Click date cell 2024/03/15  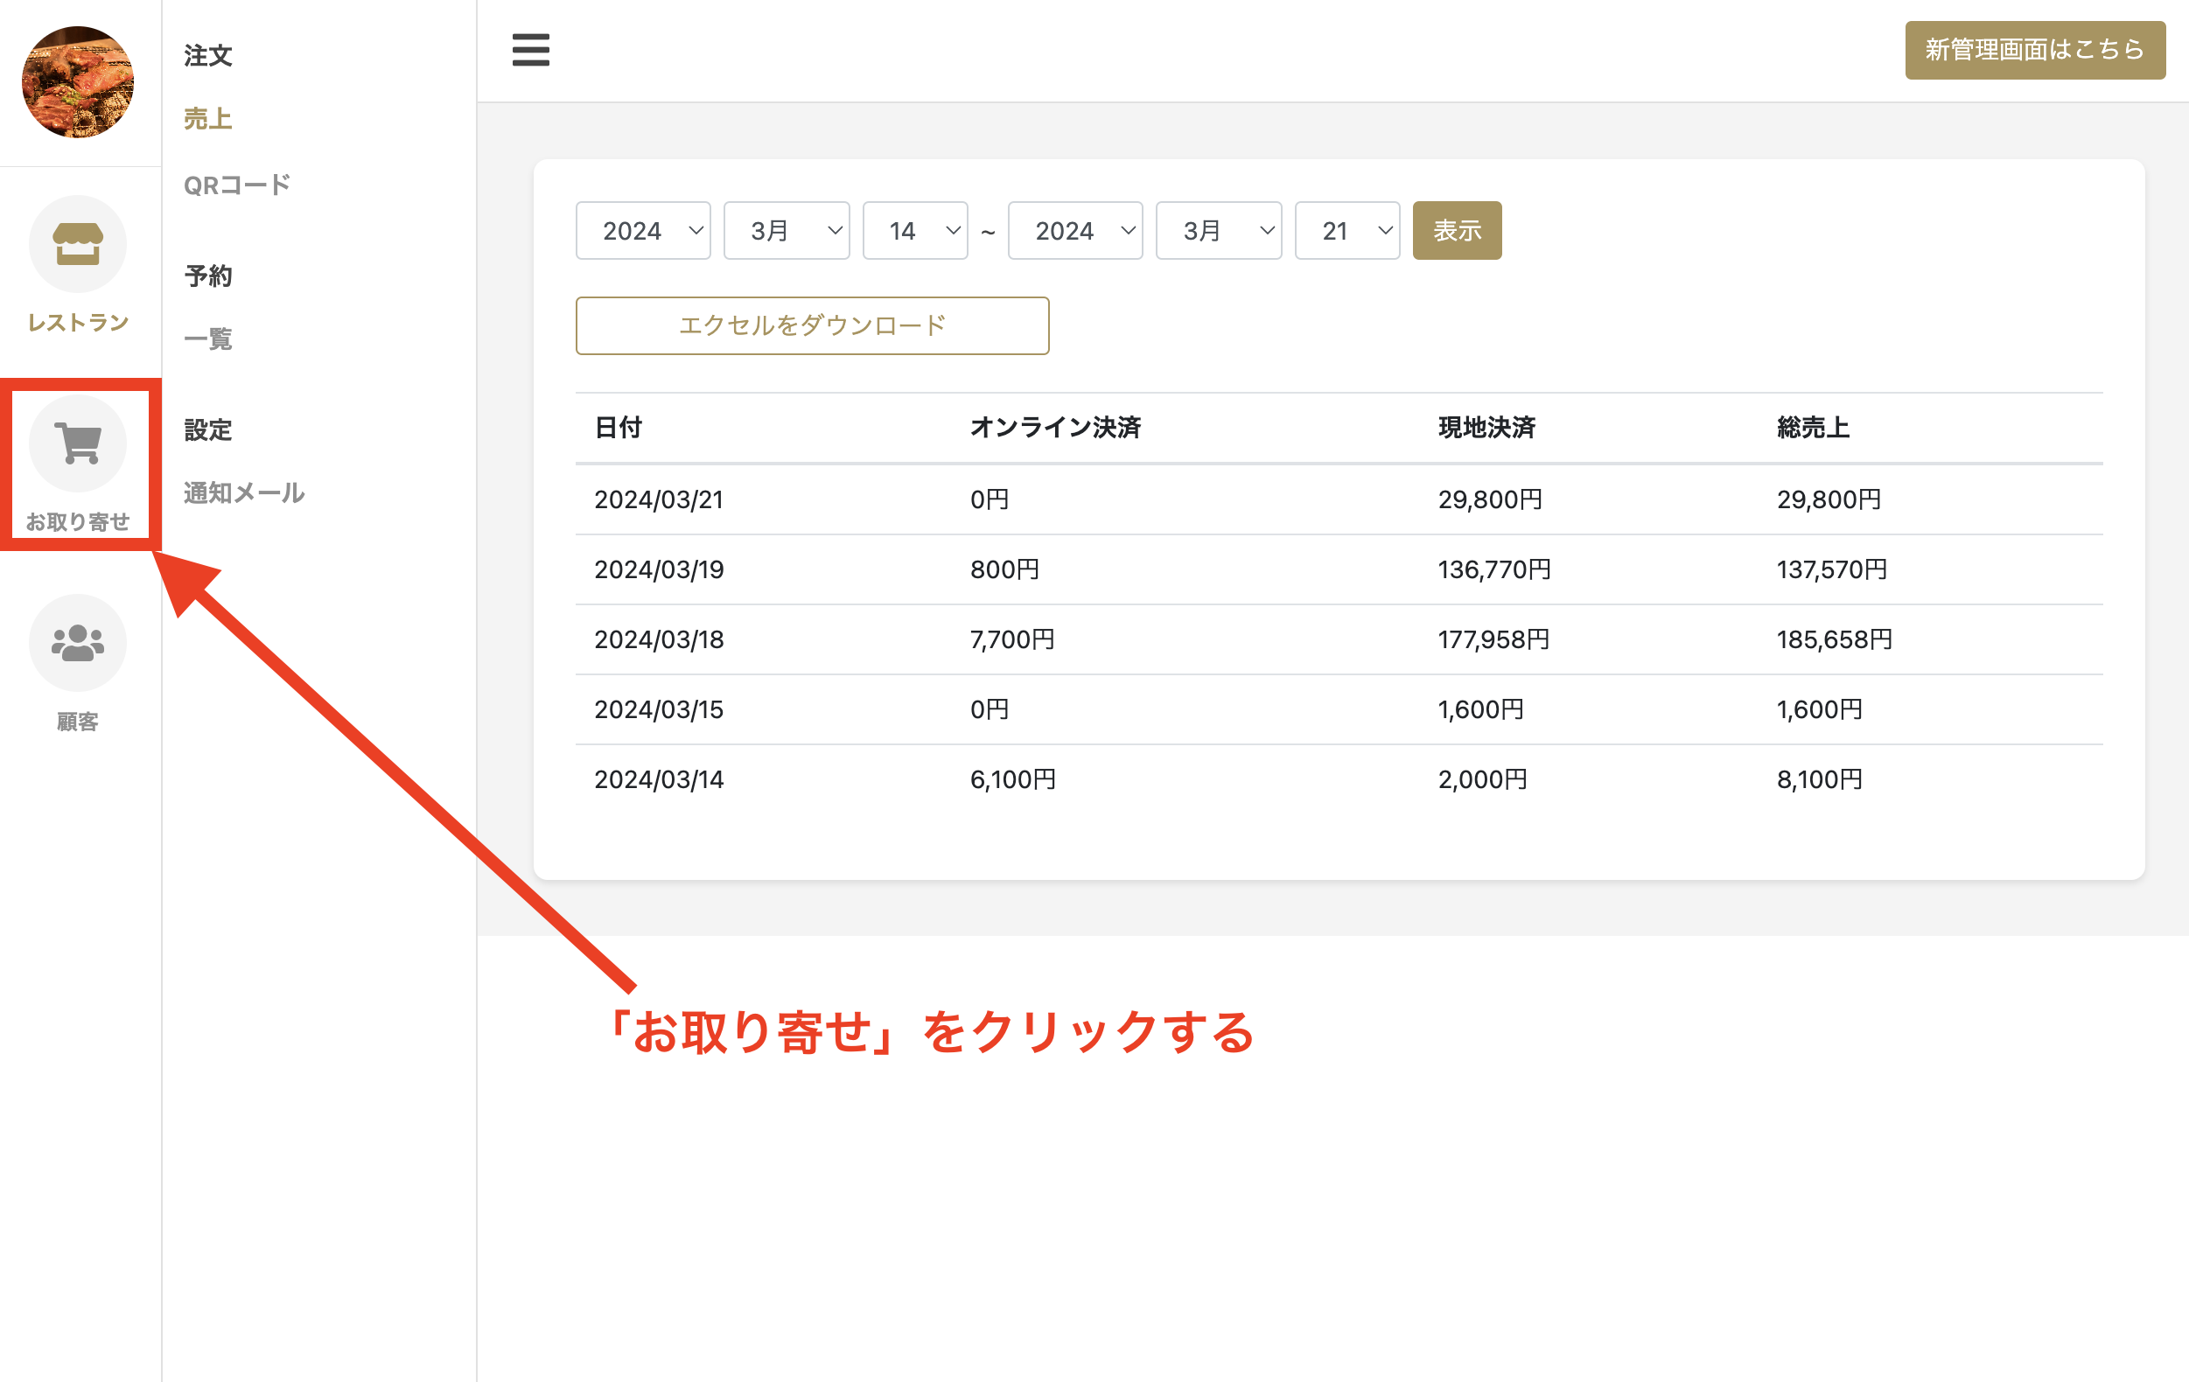click(x=659, y=708)
